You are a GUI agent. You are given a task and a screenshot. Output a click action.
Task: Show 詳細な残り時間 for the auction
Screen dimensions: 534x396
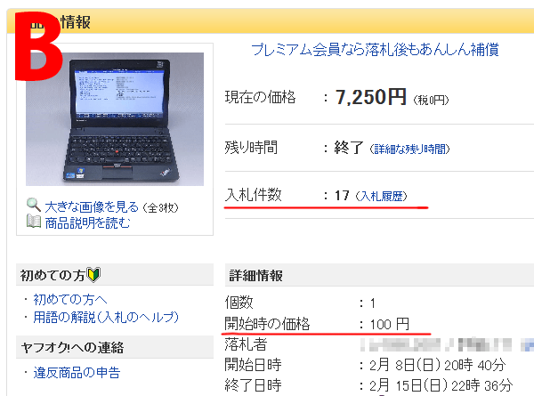coord(409,149)
